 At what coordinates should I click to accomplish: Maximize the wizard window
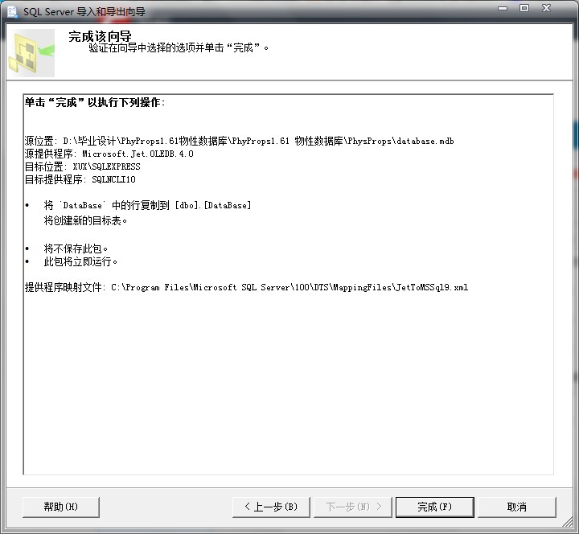(524, 8)
